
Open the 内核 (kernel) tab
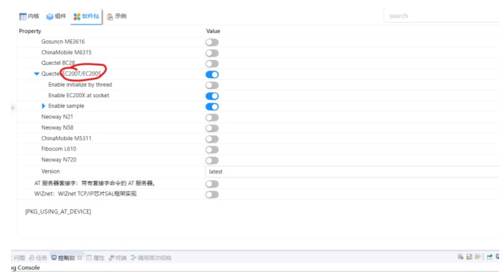pos(29,16)
